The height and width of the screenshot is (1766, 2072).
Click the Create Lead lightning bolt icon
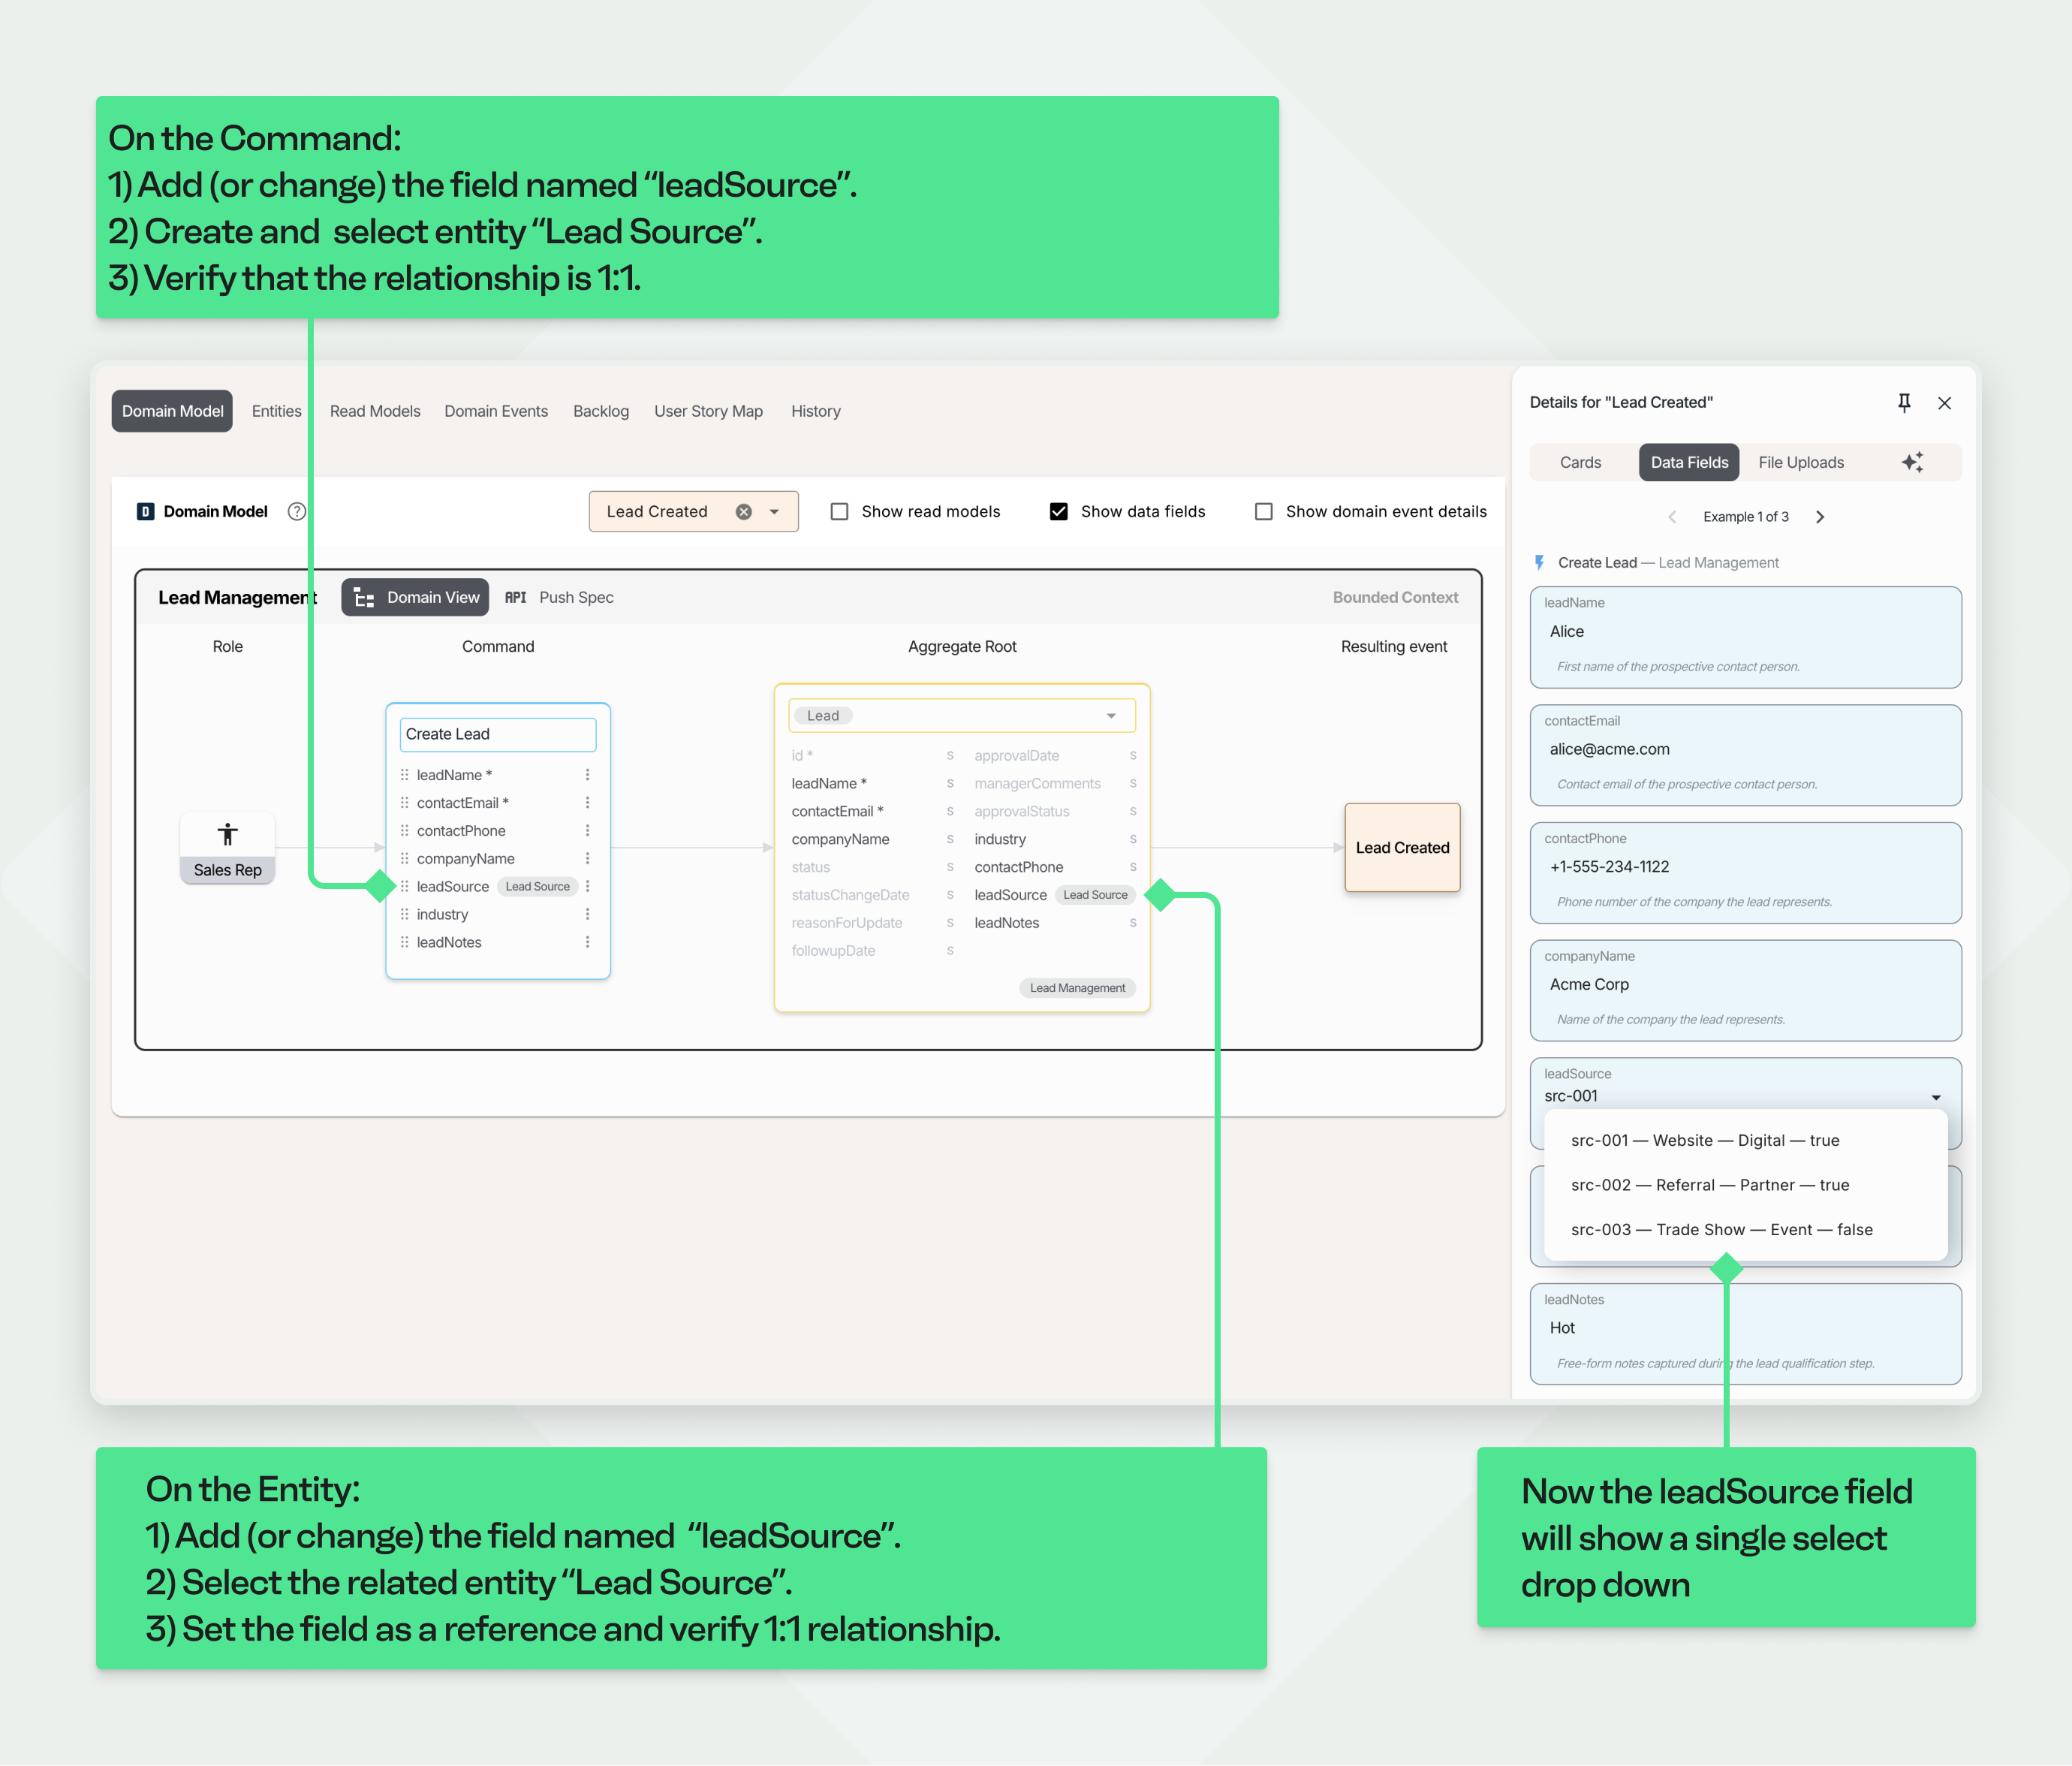pyautogui.click(x=1539, y=563)
